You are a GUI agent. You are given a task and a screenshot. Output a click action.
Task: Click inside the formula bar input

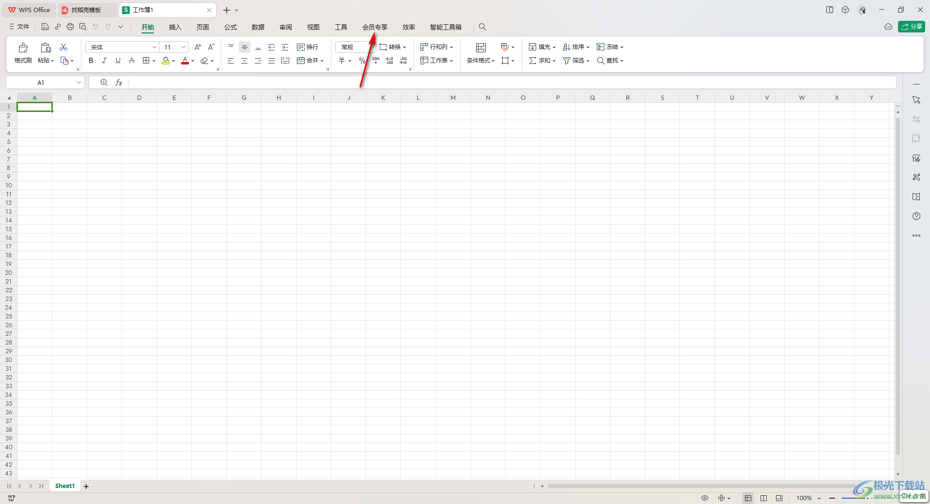(x=511, y=82)
